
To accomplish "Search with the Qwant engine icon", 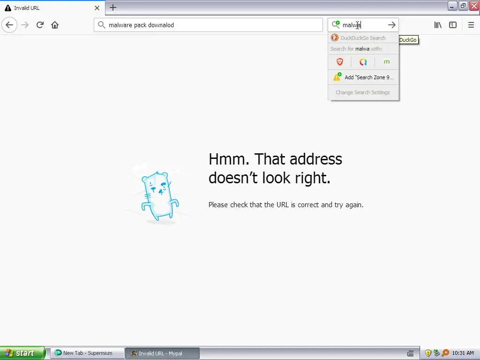I will click(x=363, y=62).
